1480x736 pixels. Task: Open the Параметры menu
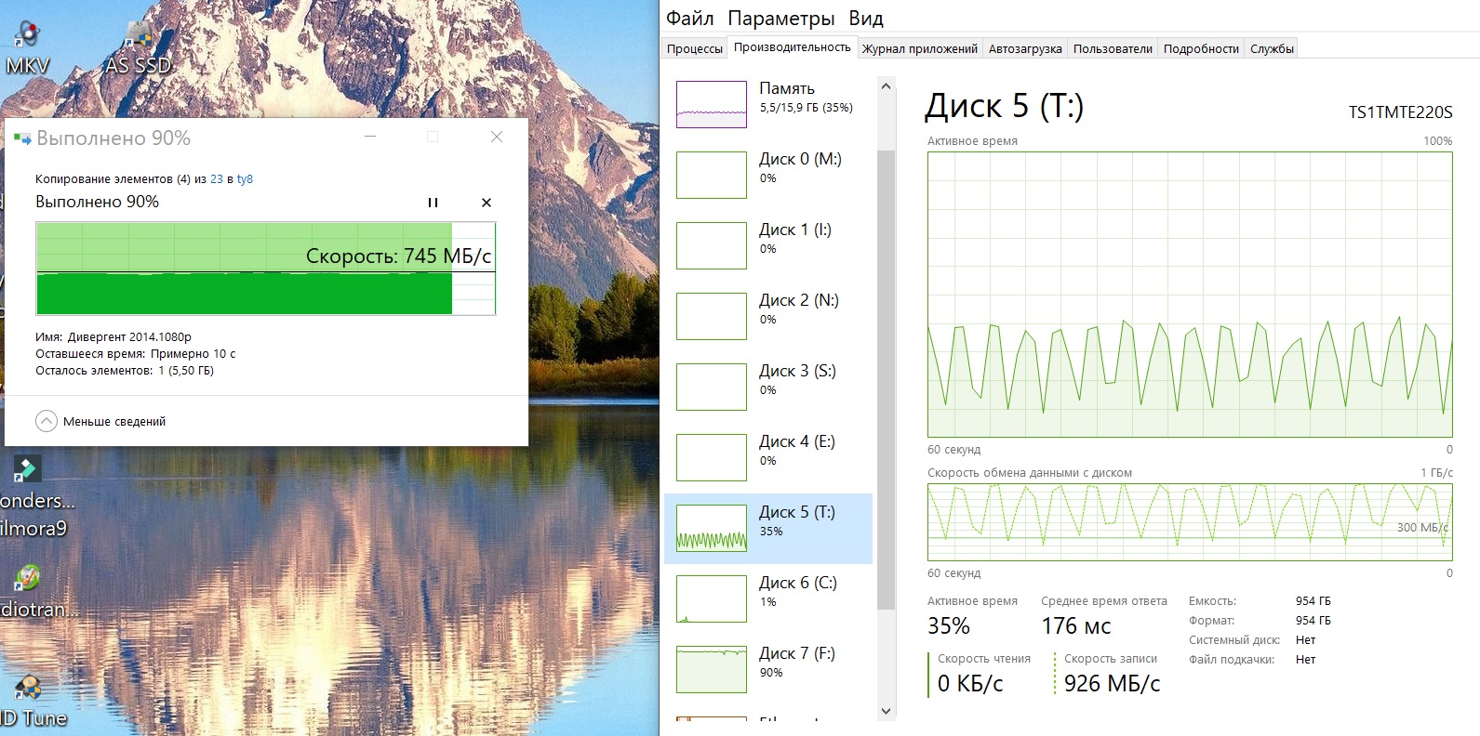pos(780,19)
